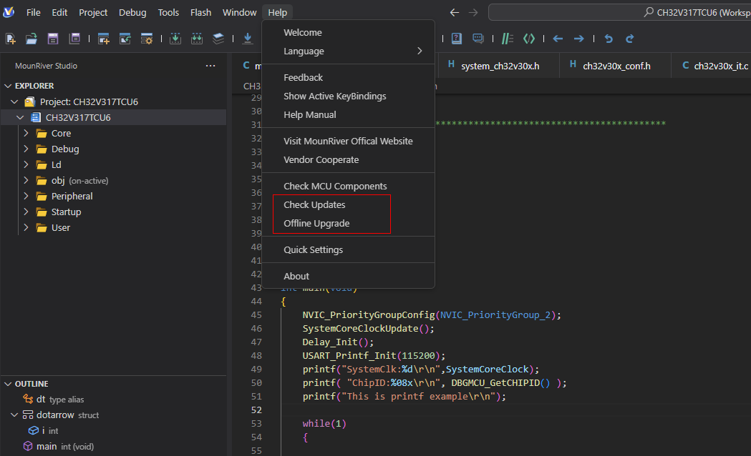Click the project settings gear toolbar icon
The image size is (751, 456).
[x=147, y=39]
